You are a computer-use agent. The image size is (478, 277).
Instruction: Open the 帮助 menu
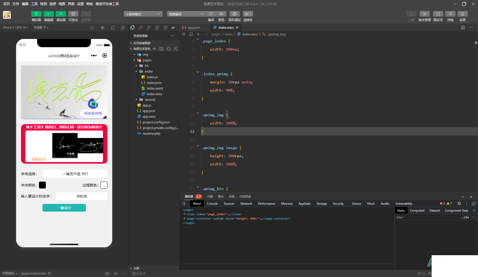coord(90,4)
